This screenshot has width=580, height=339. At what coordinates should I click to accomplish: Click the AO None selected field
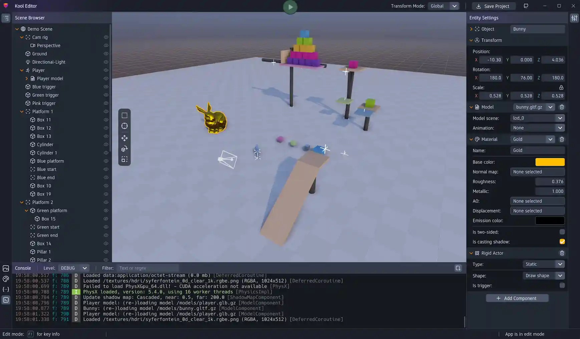pyautogui.click(x=537, y=201)
